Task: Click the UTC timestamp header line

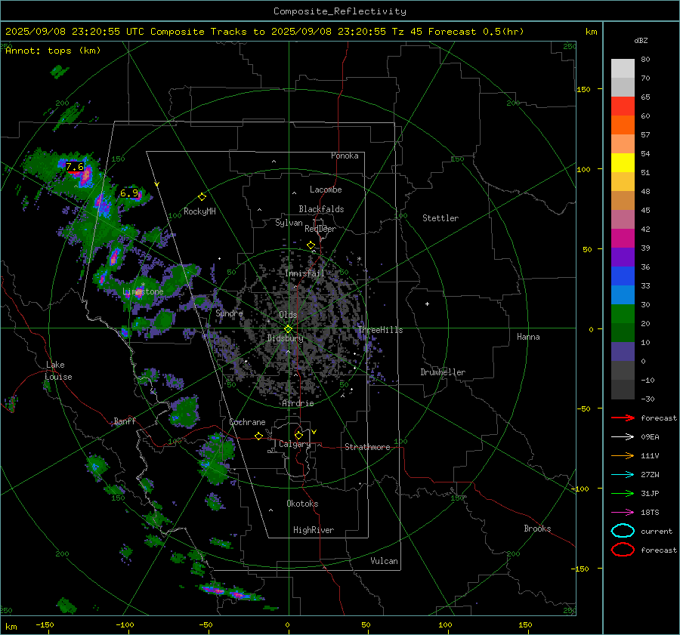Action: pyautogui.click(x=264, y=32)
